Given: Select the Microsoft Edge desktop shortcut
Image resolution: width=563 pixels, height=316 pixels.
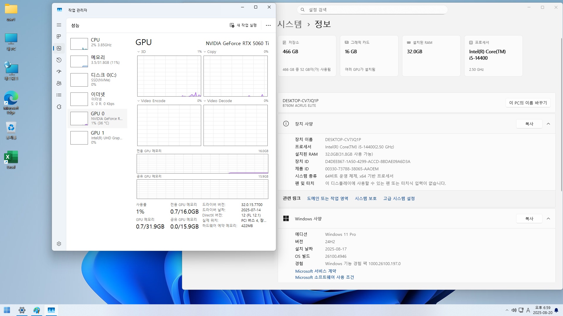Looking at the screenshot, I should 11,102.
